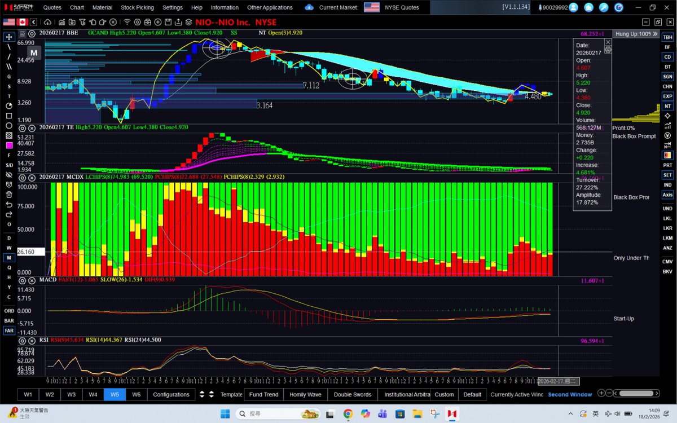Screen dimensions: 677x423
Task: Switch to yearly period Y
Action: (9, 287)
